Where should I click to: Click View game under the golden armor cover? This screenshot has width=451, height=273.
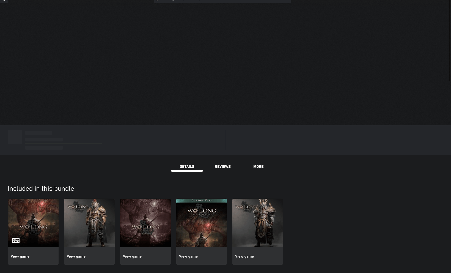point(76,256)
